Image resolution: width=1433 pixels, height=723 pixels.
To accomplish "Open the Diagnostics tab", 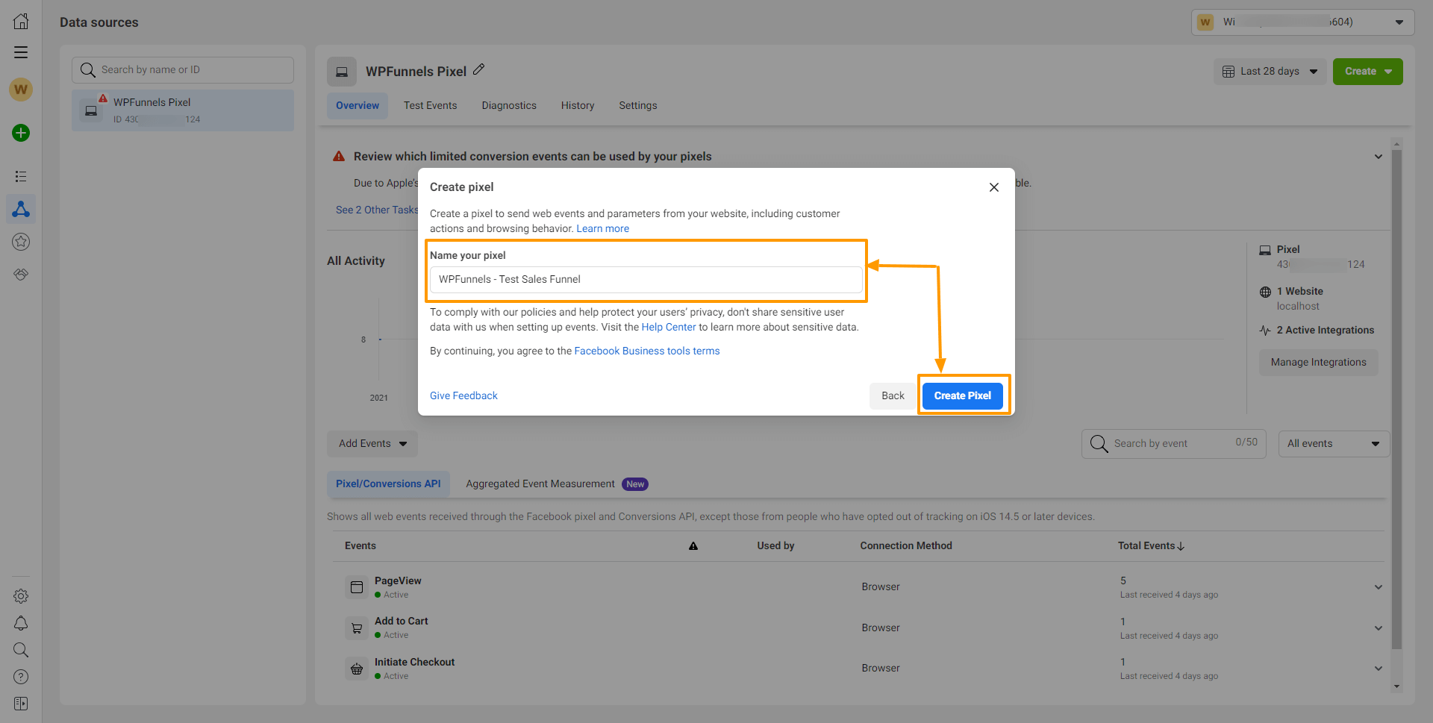I will coord(509,106).
